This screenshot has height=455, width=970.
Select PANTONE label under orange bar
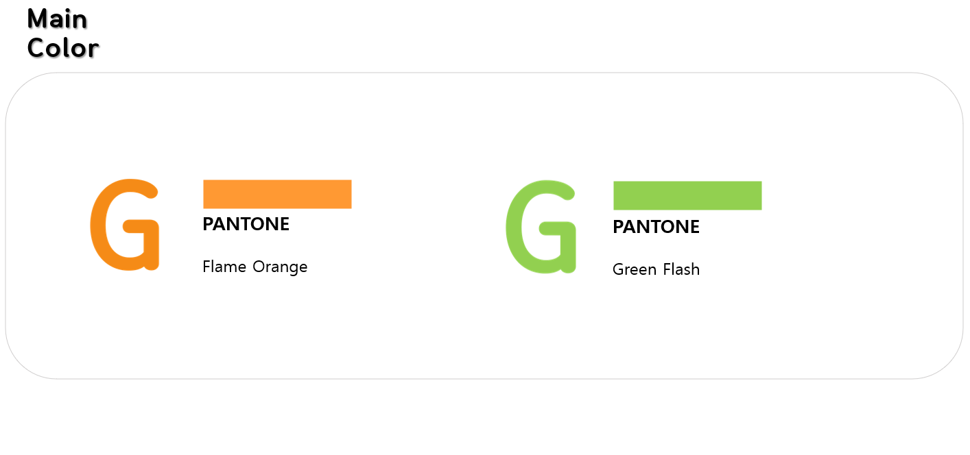point(246,224)
